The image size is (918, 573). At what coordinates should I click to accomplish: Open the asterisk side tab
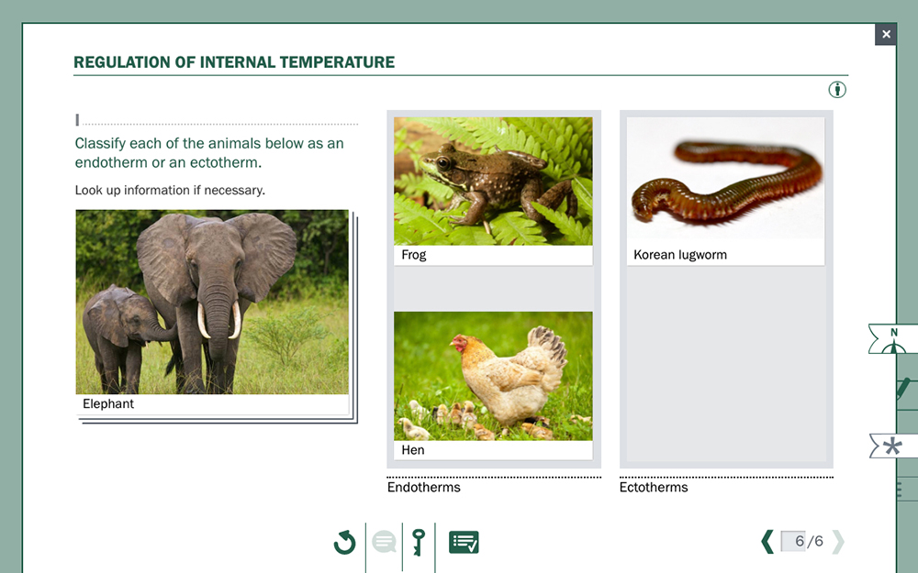pos(893,447)
